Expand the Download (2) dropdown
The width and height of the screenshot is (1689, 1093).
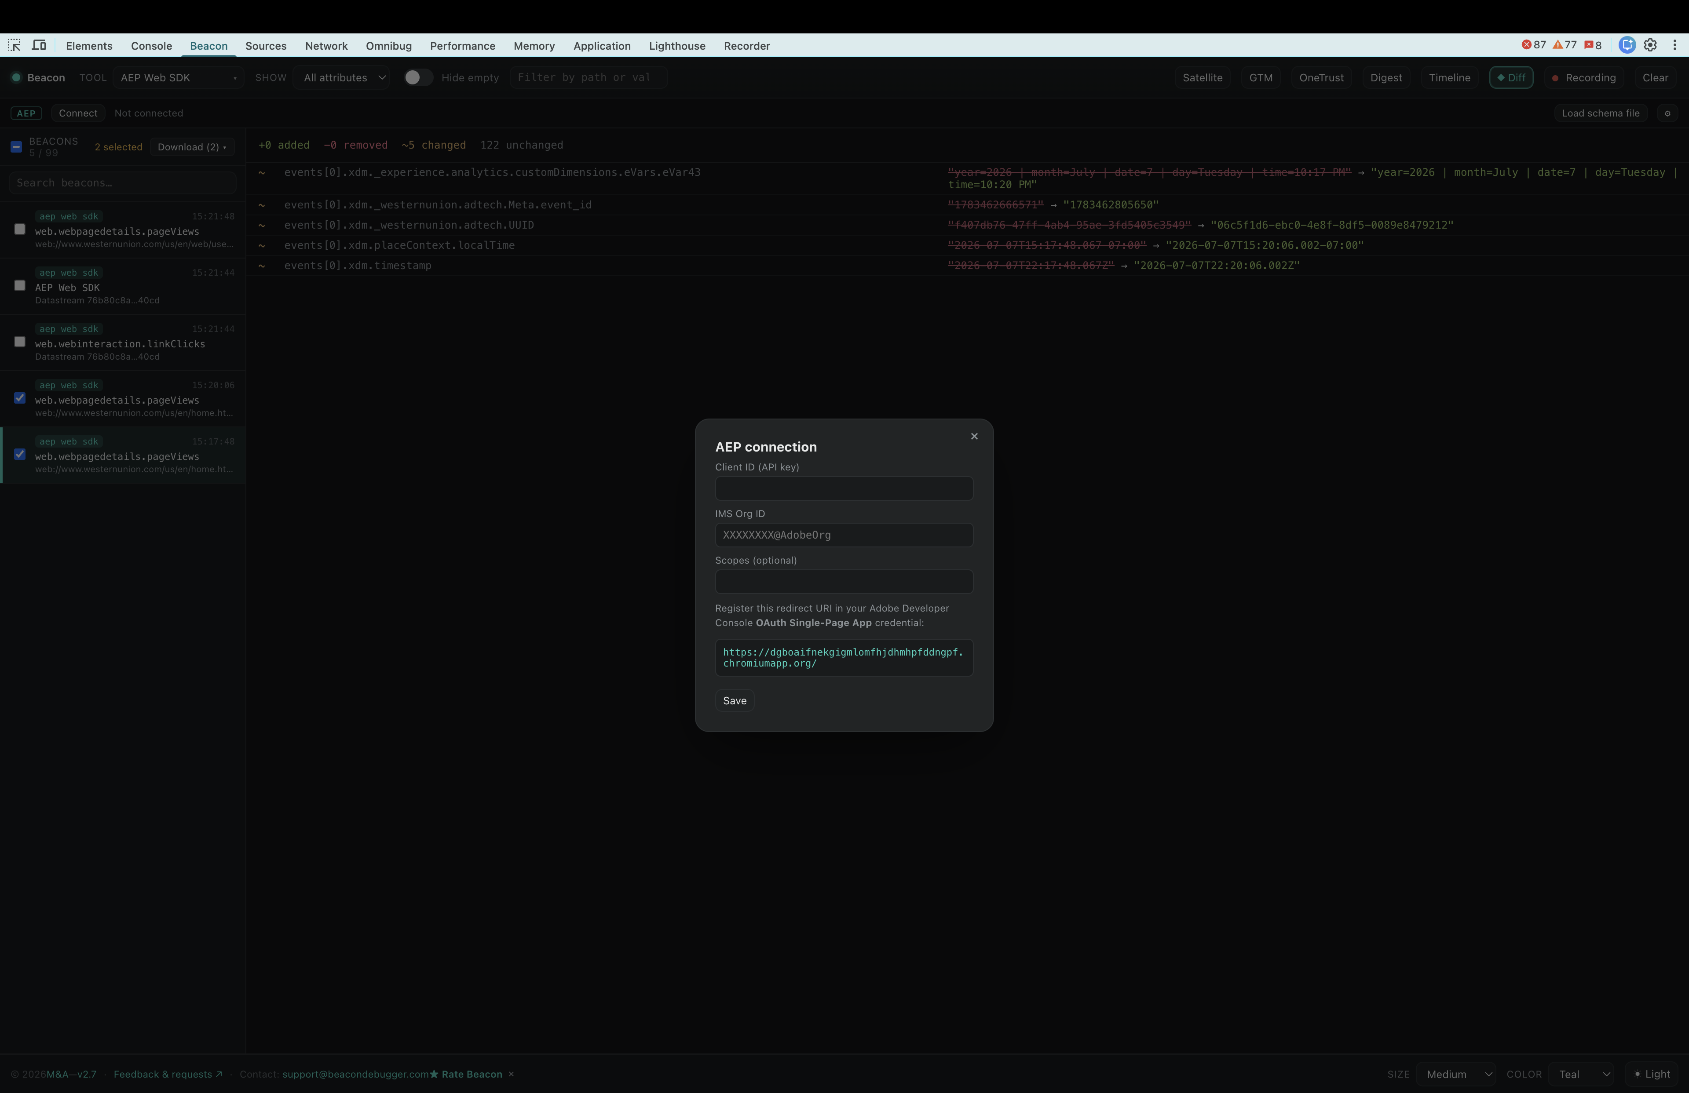pos(192,147)
